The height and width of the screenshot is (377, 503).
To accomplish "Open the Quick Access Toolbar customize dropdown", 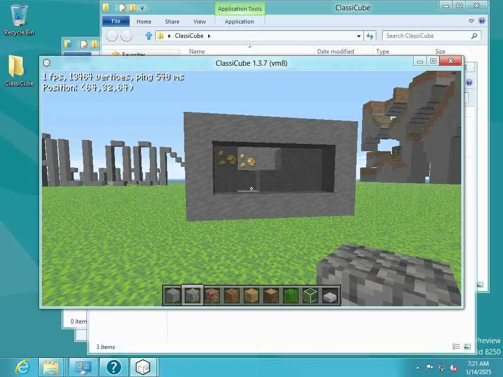I will click(x=142, y=8).
